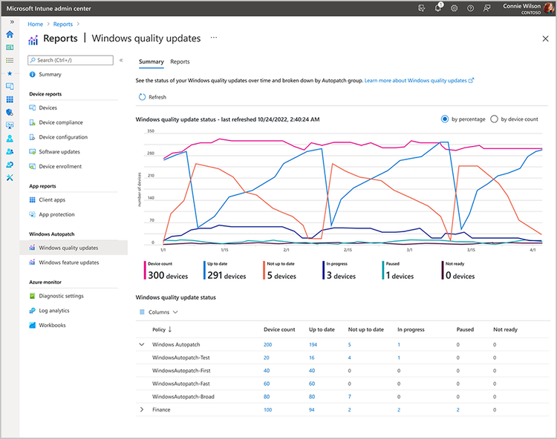The height and width of the screenshot is (439, 557).
Task: Click the Search (Ctrl+/) input field
Action: (71, 60)
